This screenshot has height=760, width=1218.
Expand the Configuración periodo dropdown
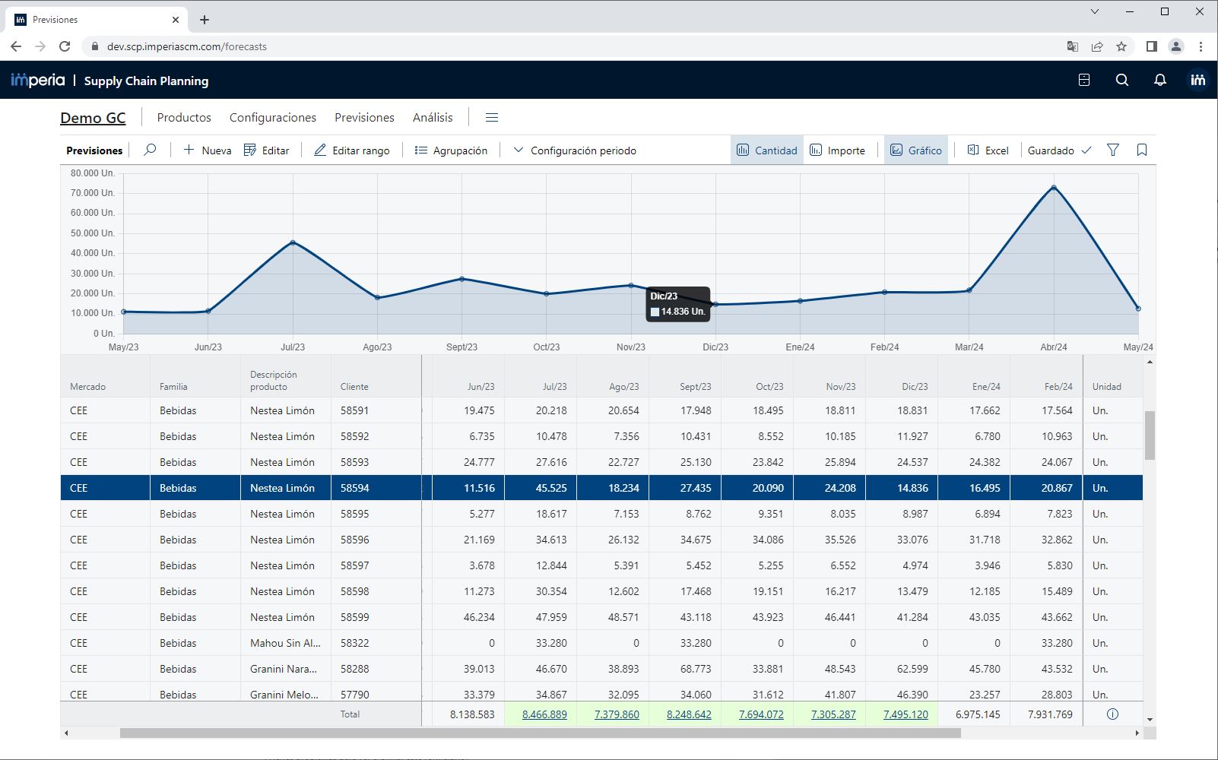tap(575, 150)
